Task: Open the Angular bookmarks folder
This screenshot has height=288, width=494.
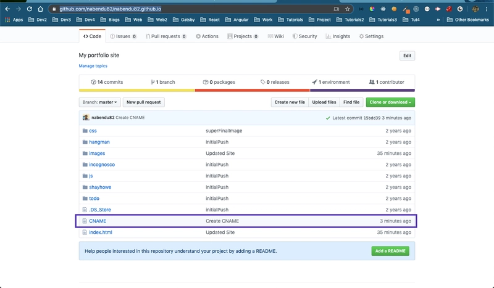Action: coord(237,20)
